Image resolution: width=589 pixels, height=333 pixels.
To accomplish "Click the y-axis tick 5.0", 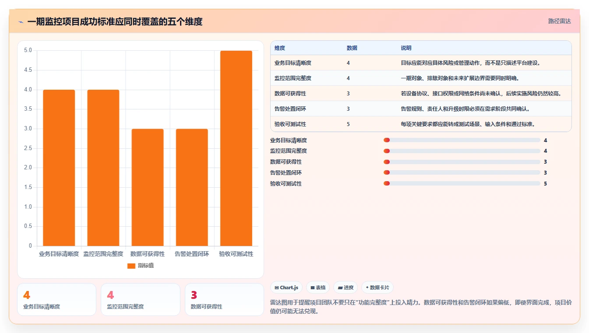I will click(28, 50).
